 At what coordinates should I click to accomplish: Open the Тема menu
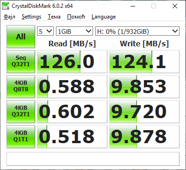coord(54,17)
